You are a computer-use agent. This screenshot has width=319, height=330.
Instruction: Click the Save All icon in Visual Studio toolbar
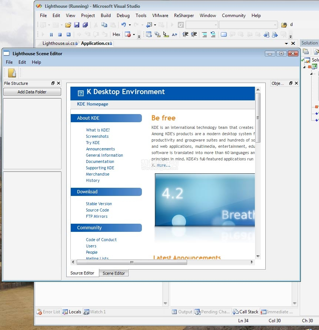(x=85, y=25)
